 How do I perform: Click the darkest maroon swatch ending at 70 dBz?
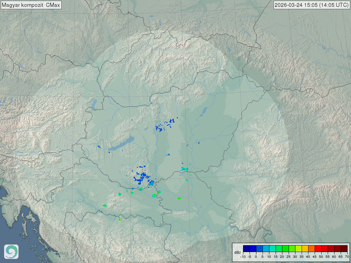pos(344,249)
